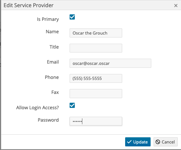
Task: Click the Is Primary label text
Action: coord(48,19)
